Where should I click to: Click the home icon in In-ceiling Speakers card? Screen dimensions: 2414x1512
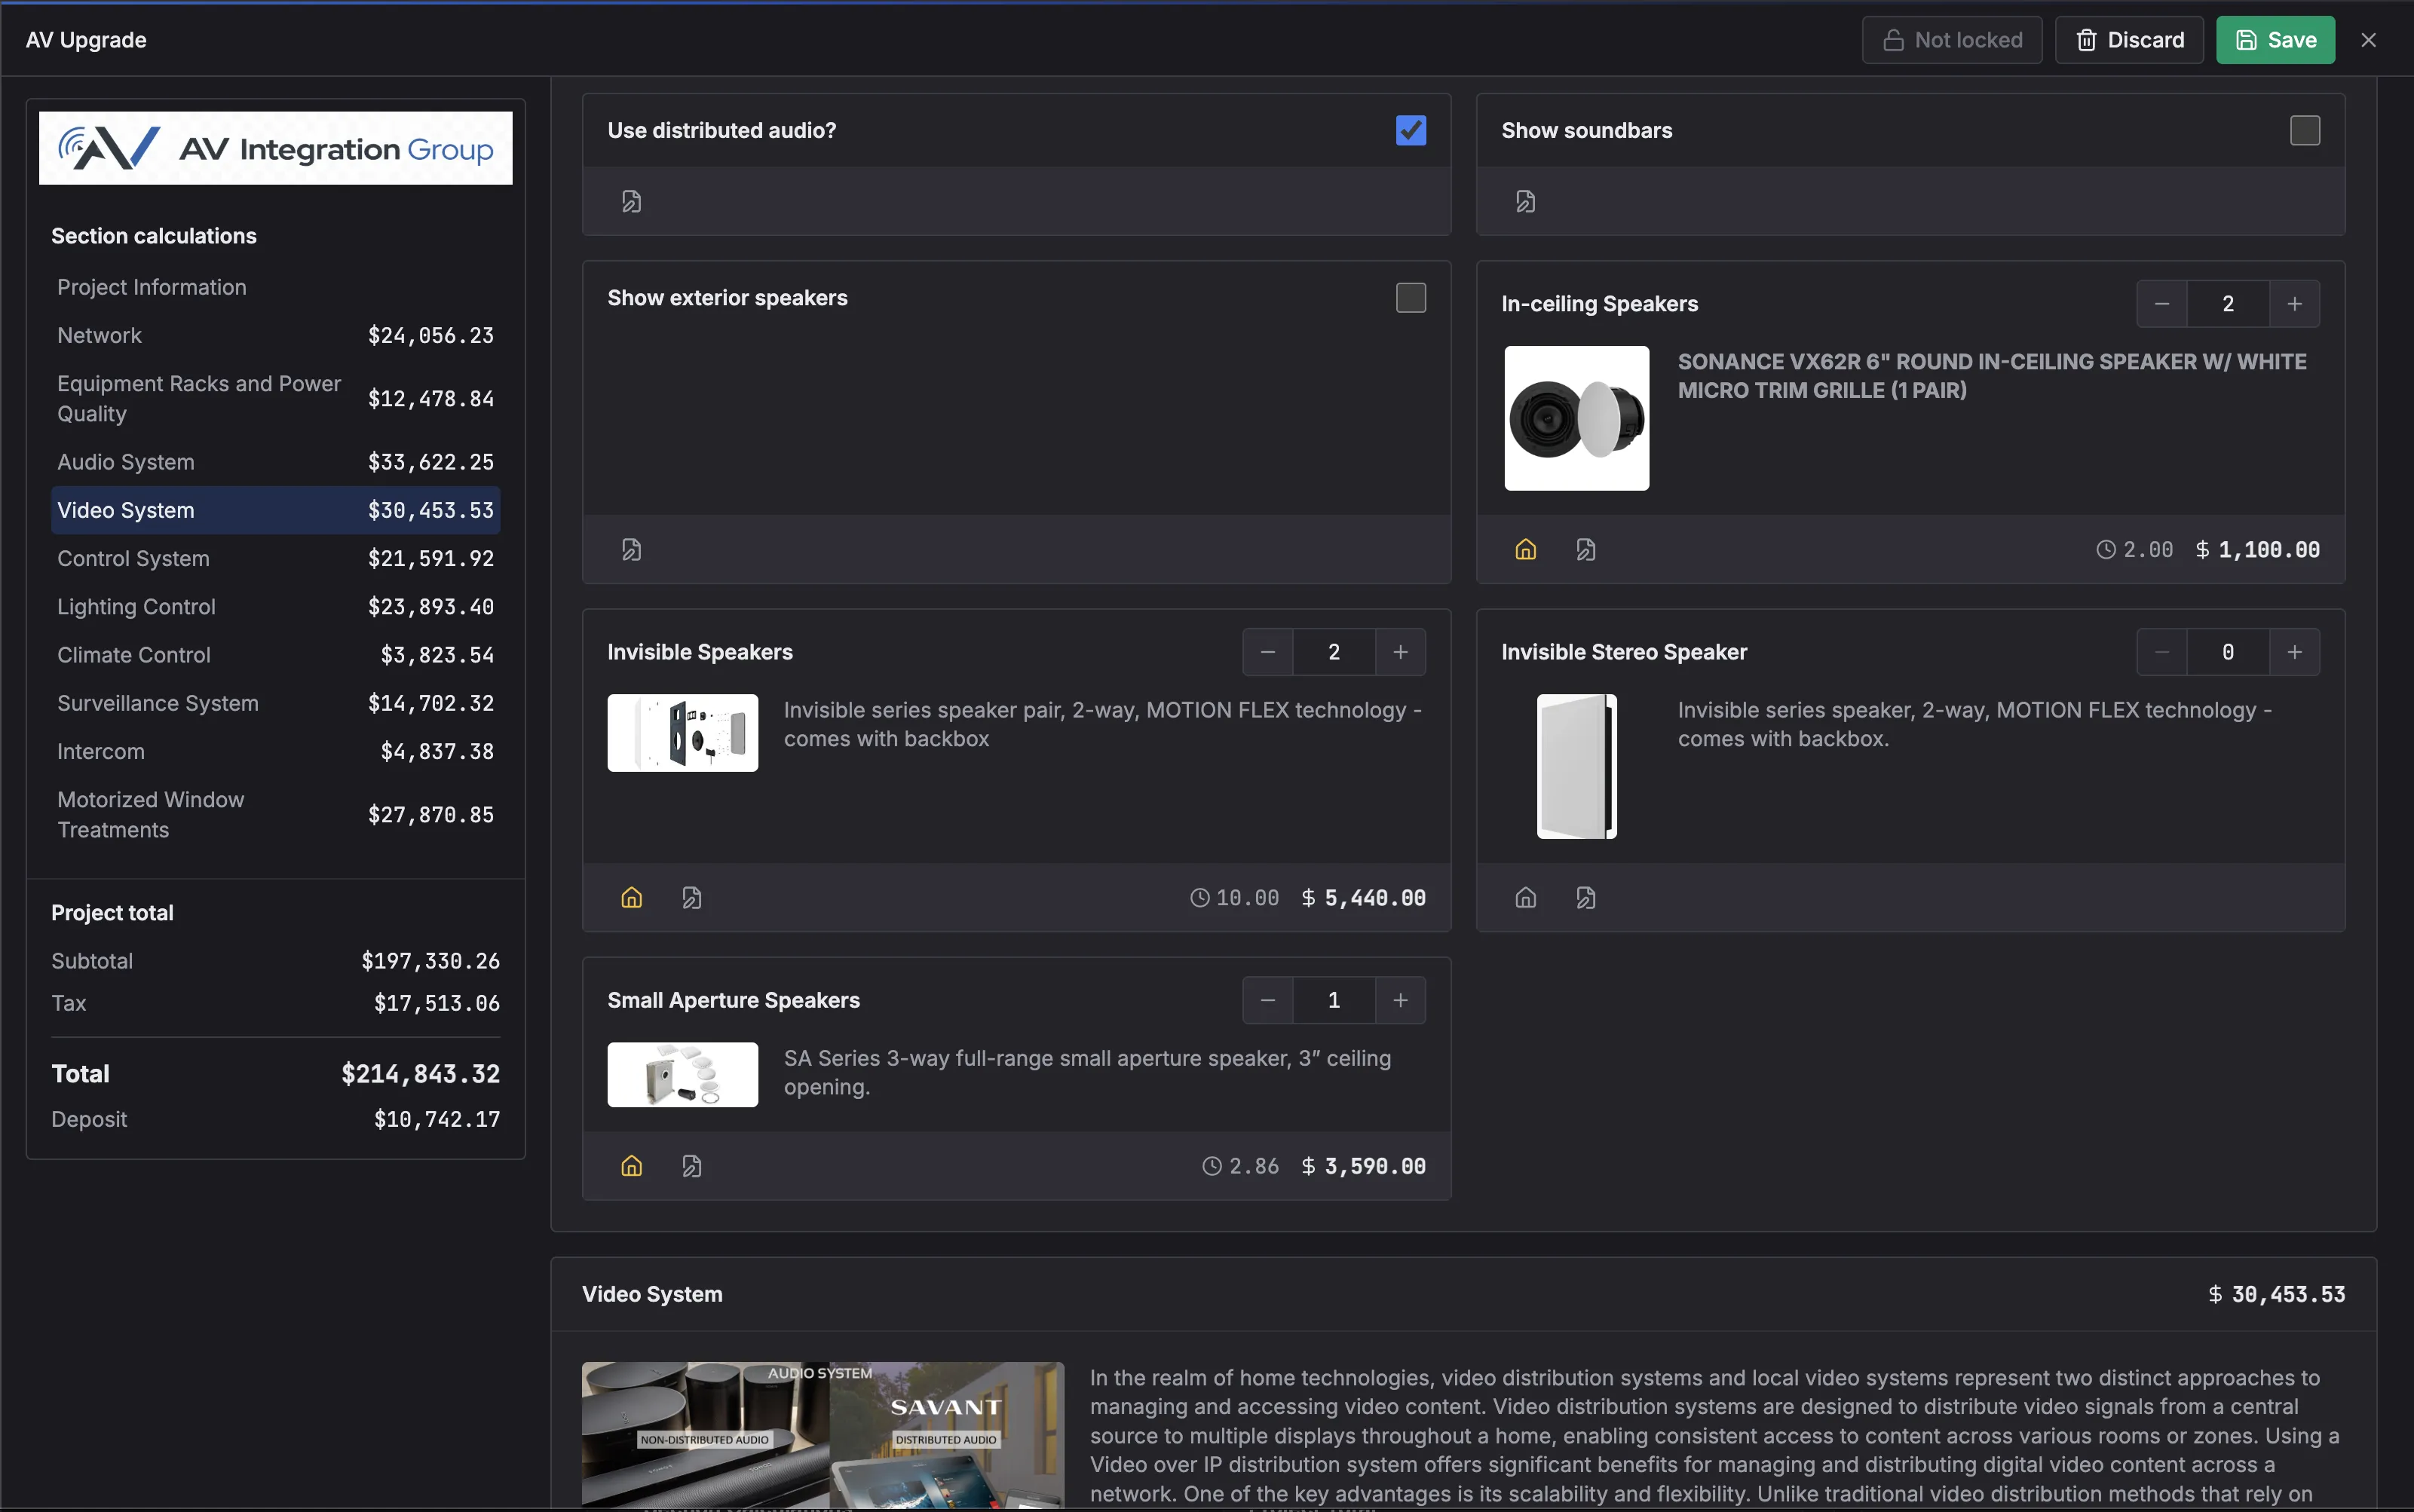1525,549
